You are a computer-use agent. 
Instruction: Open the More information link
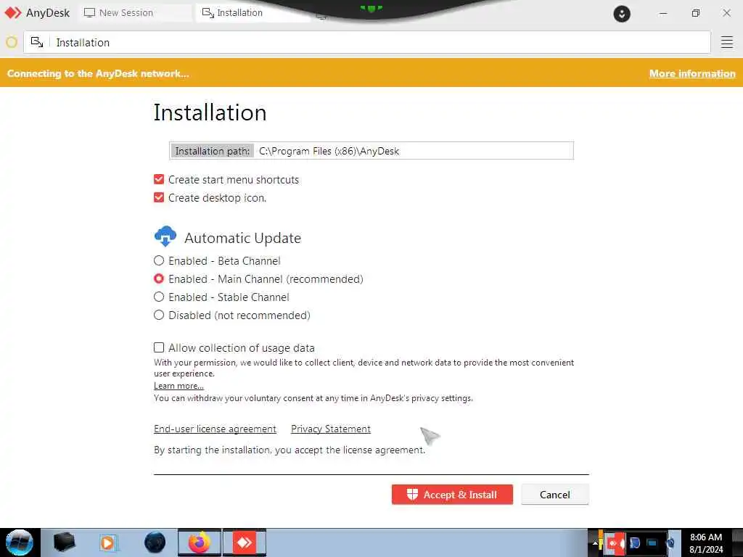[691, 73]
